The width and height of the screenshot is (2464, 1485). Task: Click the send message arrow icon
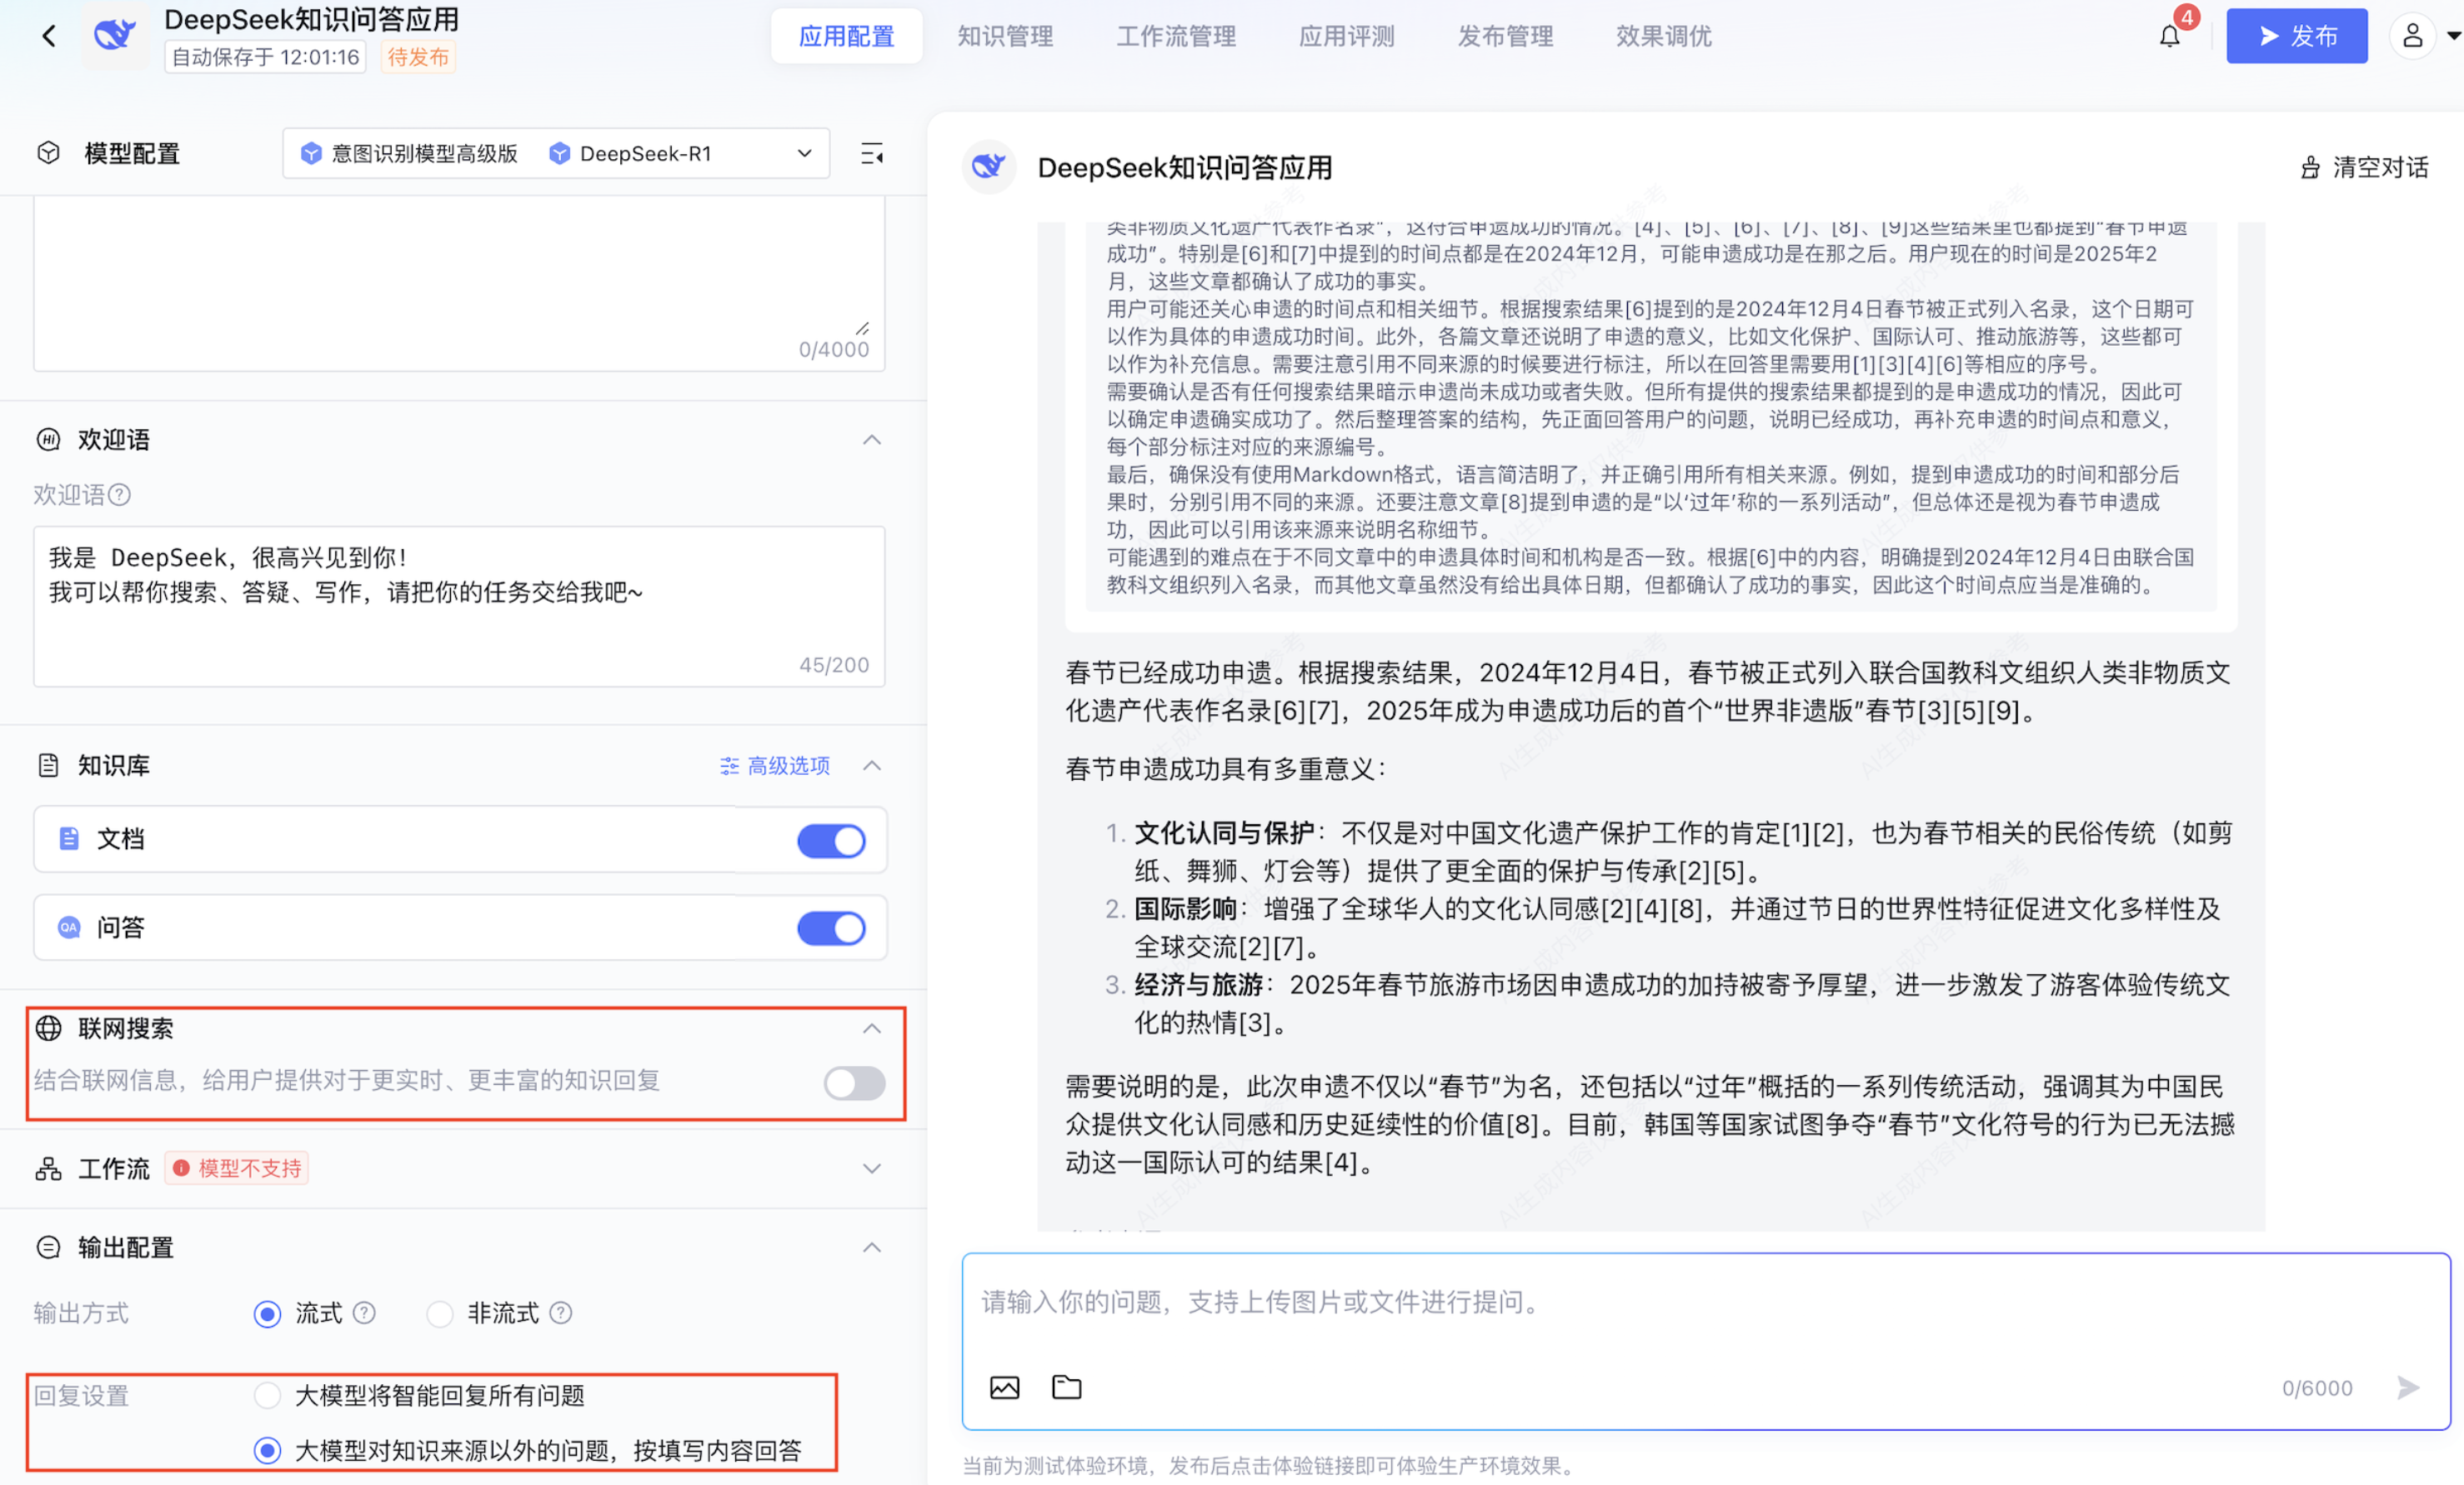click(x=2408, y=1387)
